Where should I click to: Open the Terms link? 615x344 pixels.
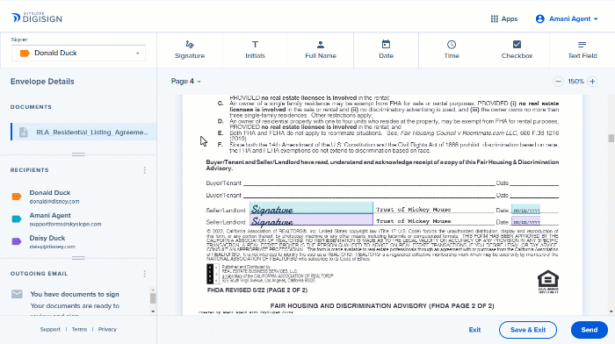[79, 329]
